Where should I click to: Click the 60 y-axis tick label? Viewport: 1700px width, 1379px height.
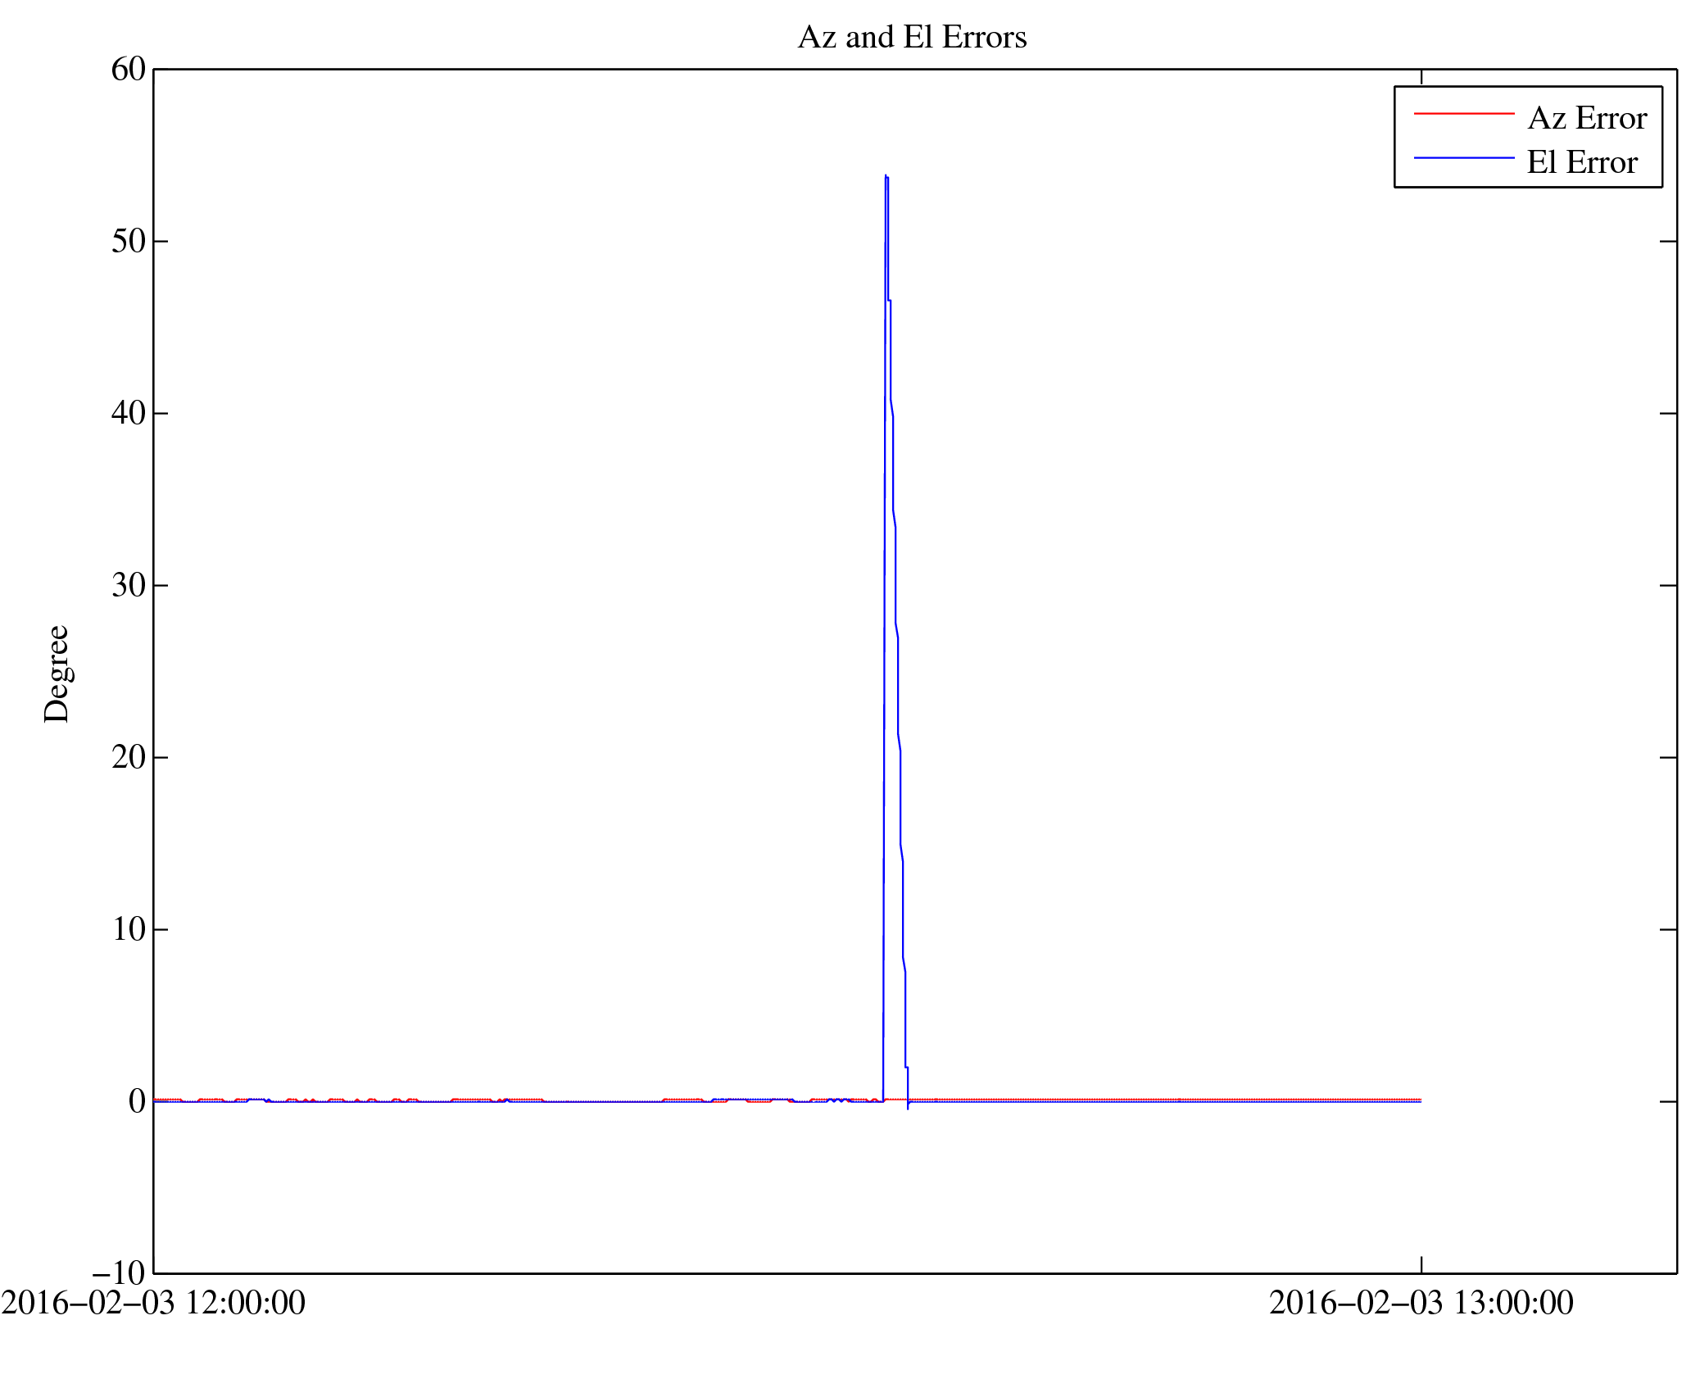point(129,70)
